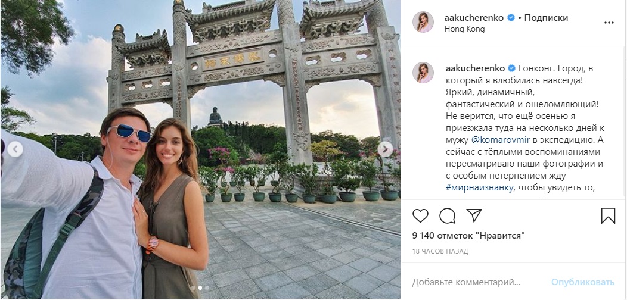627x300 pixels.
Task: Go to next photo with right arrow
Action: click(x=385, y=149)
